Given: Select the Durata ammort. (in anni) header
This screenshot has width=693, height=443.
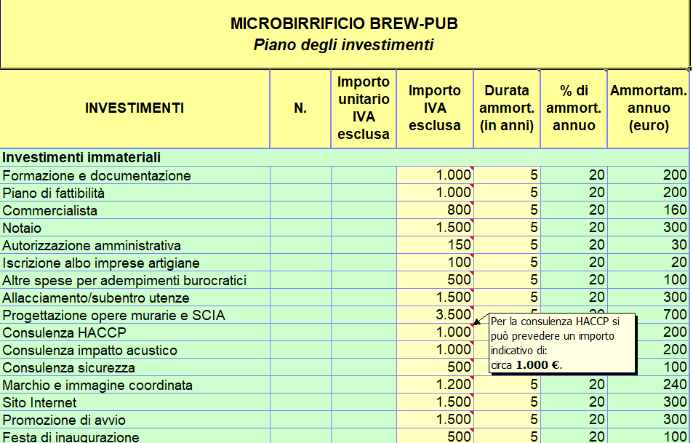Looking at the screenshot, I should point(507,108).
